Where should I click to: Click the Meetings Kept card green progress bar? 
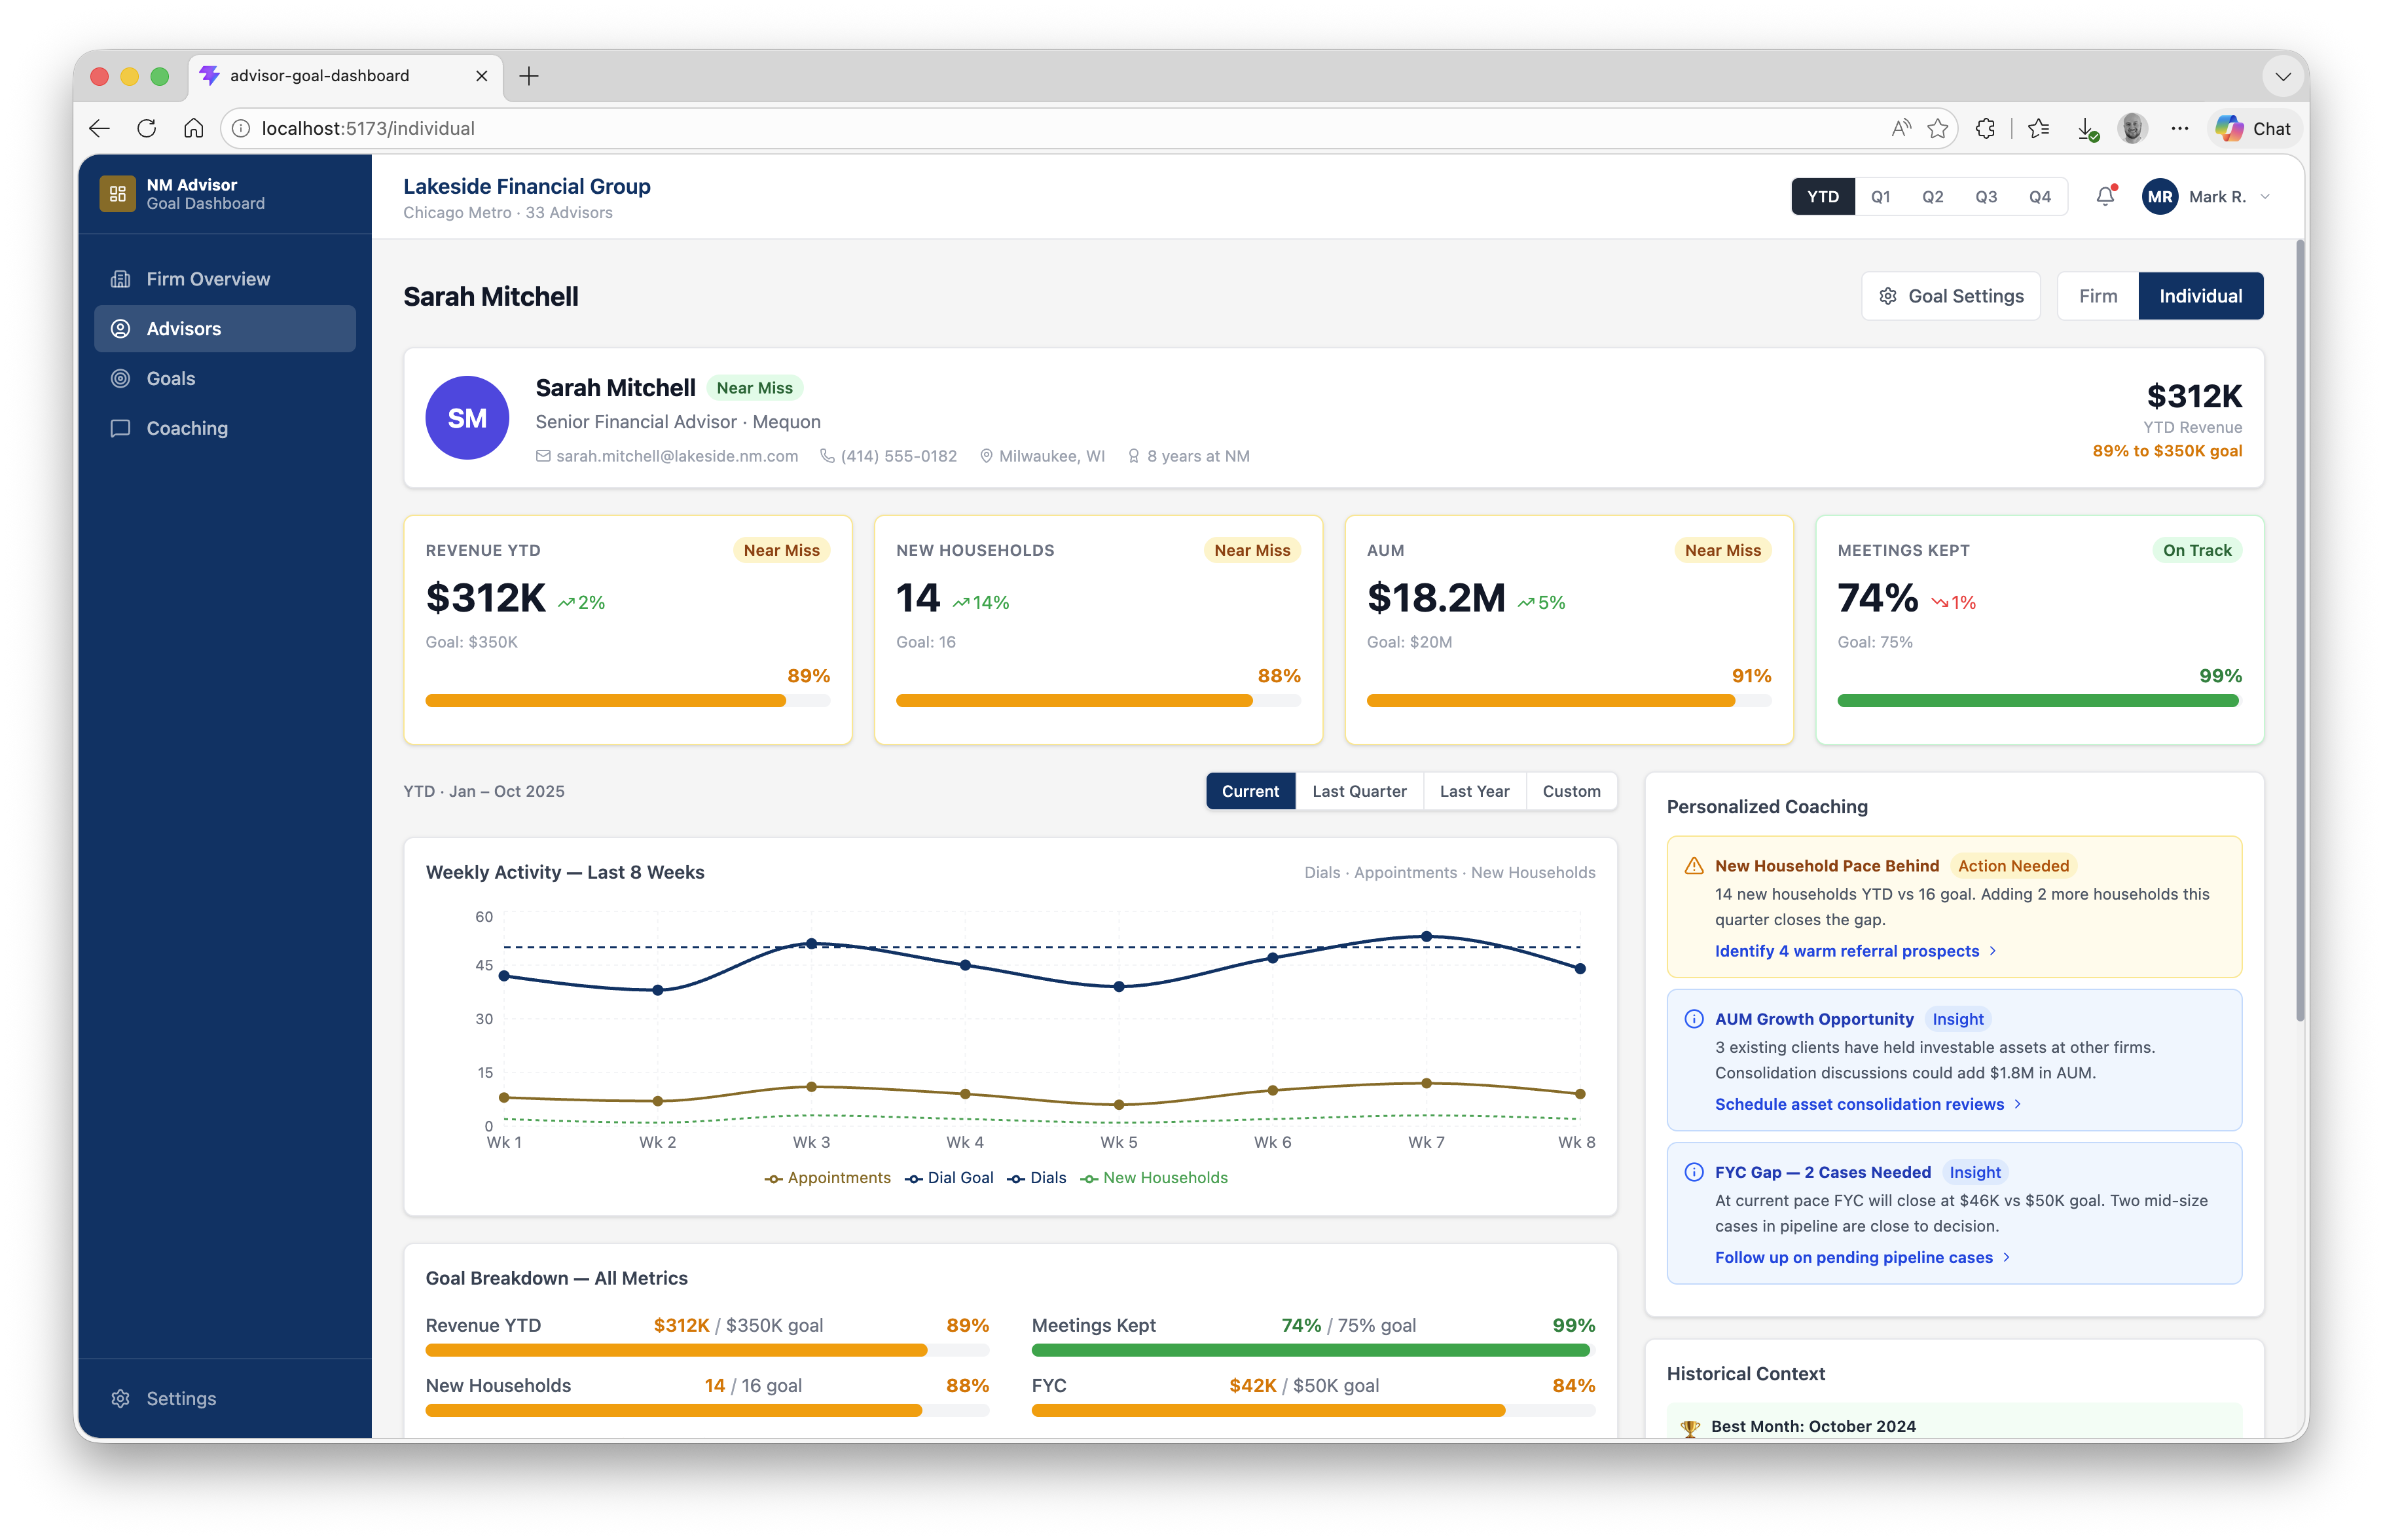2038,701
